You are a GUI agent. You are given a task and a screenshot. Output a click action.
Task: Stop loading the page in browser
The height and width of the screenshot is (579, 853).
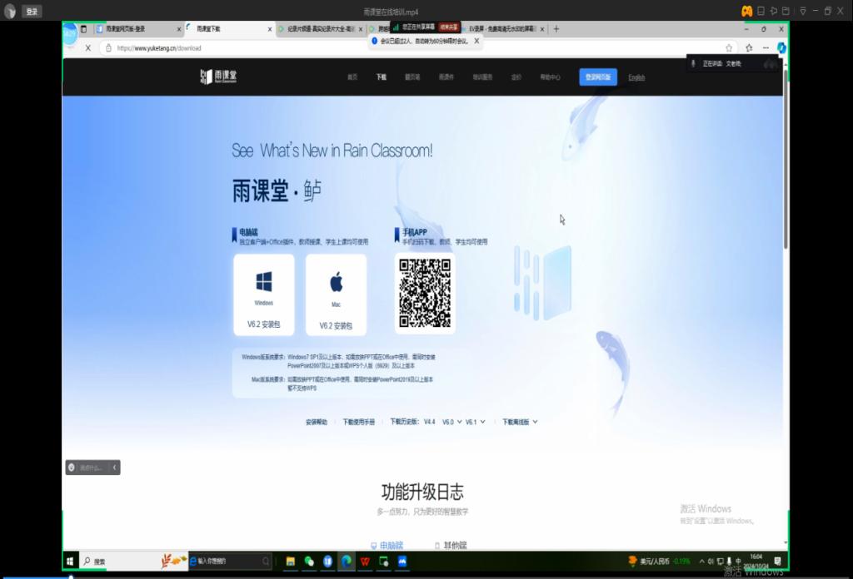click(87, 48)
